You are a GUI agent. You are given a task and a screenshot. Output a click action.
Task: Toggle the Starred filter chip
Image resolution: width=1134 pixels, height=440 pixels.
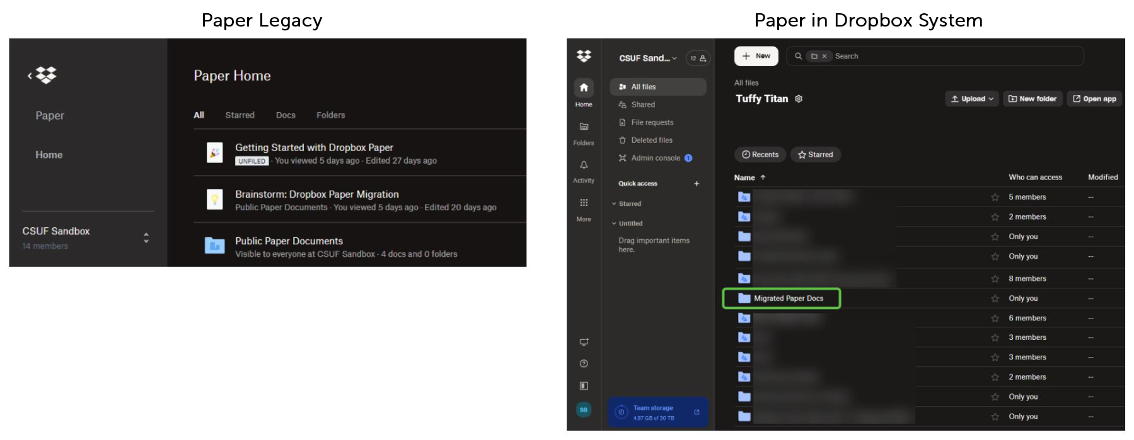815,155
